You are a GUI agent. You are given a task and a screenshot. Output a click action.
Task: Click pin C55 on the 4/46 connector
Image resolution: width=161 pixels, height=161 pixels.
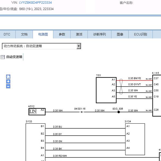pos(156,91)
